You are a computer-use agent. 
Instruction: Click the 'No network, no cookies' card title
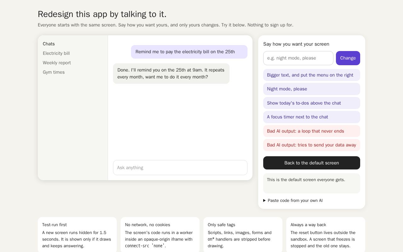point(147,225)
